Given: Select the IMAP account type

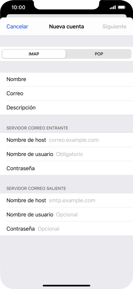Looking at the screenshot, I should (x=34, y=54).
